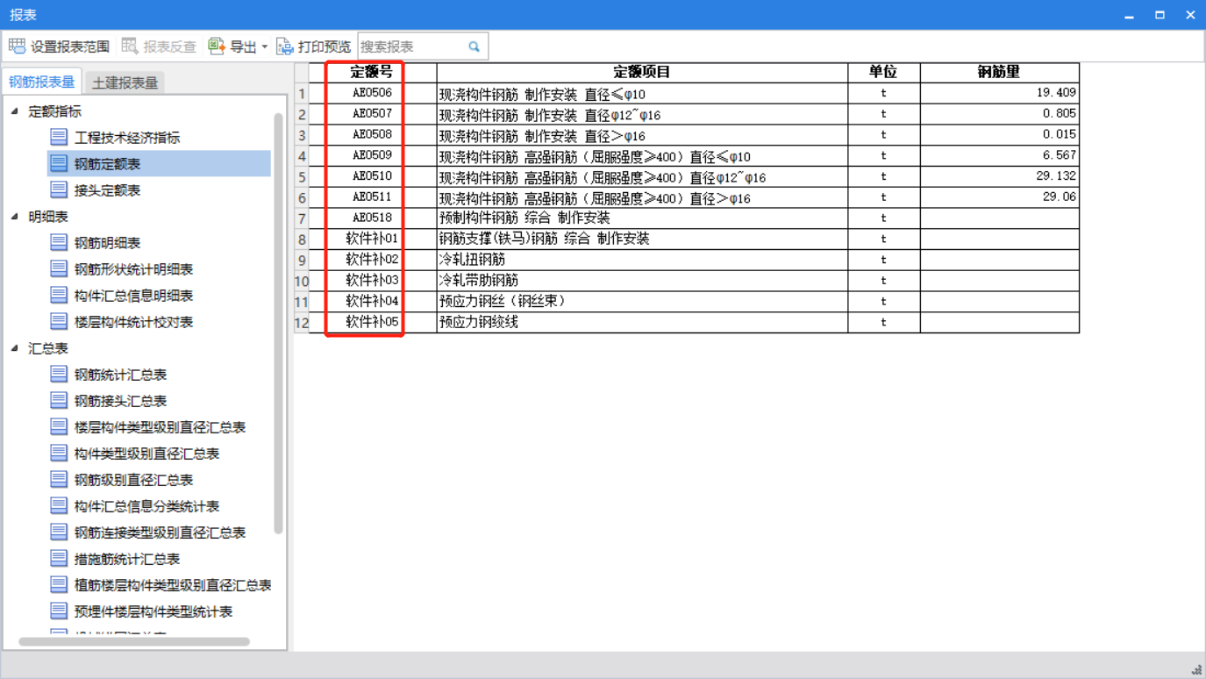The image size is (1206, 679).
Task: Click the 工程技术经济指标 report icon
Action: coord(59,137)
